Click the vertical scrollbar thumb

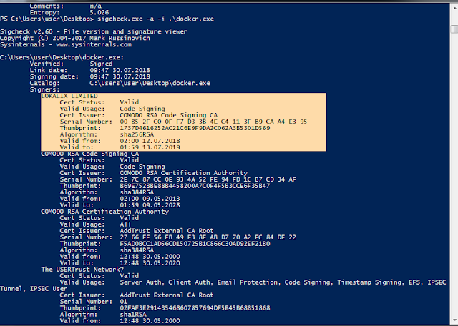pos(454,29)
